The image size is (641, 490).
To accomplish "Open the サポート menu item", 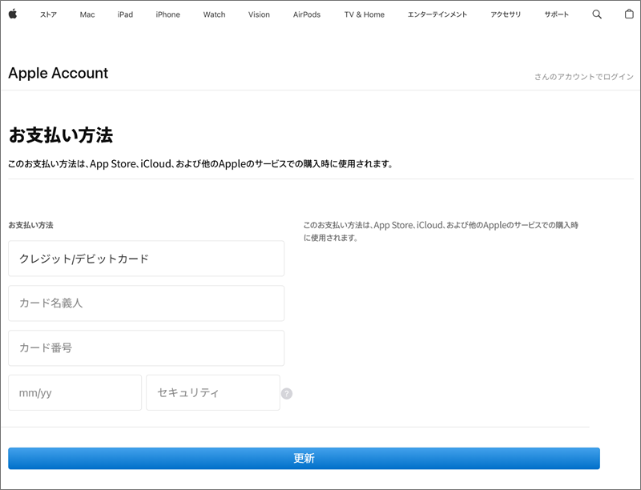I will click(x=556, y=14).
